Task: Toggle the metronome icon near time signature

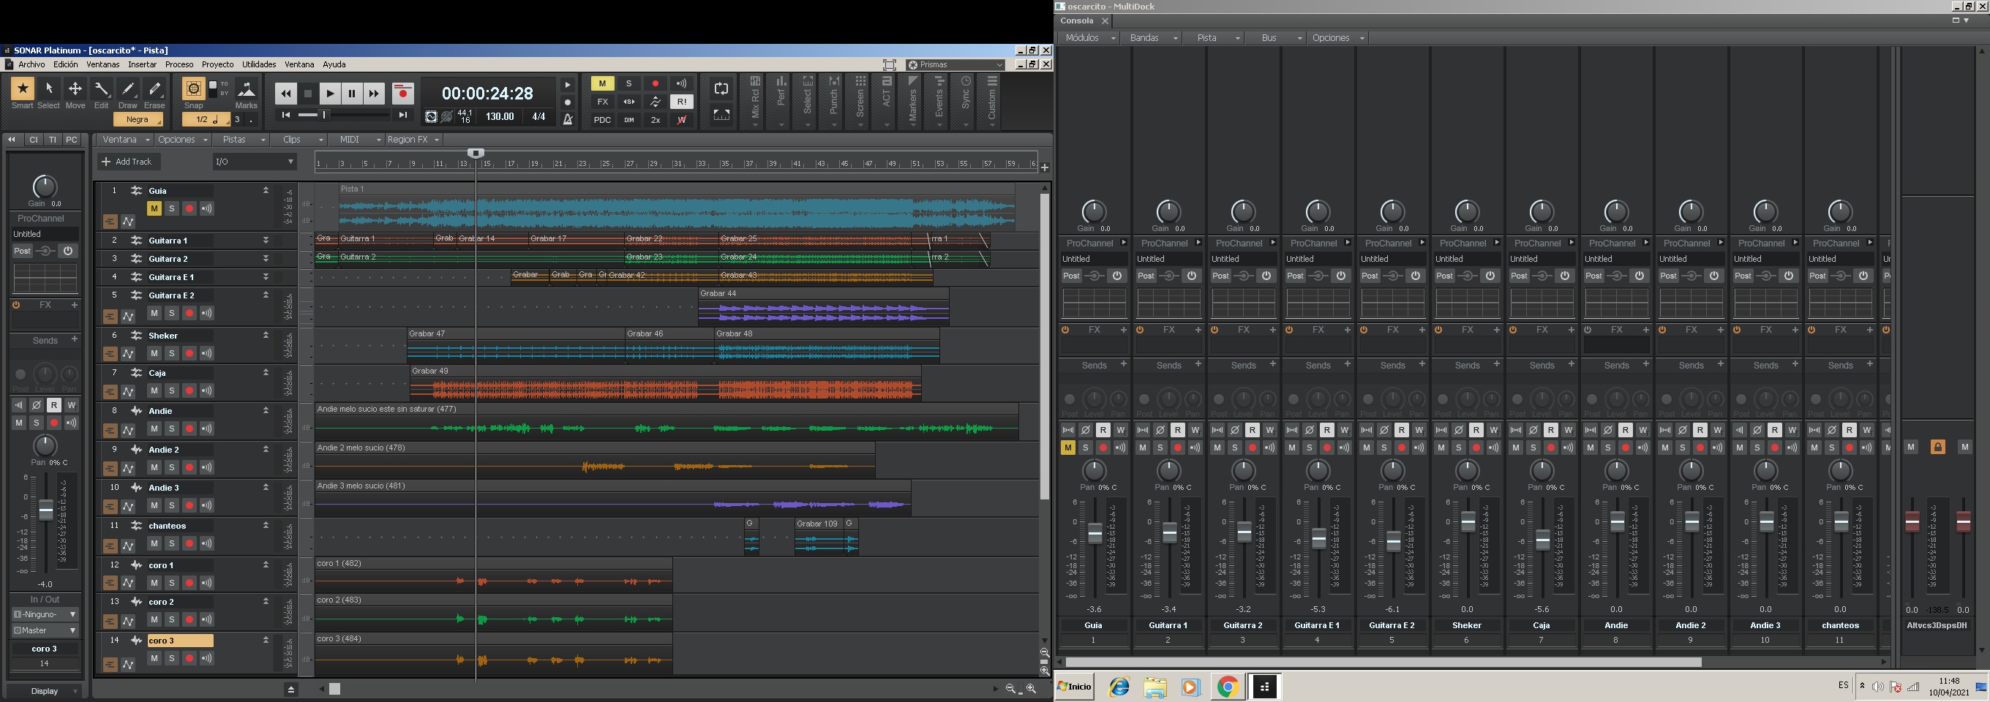Action: click(568, 118)
